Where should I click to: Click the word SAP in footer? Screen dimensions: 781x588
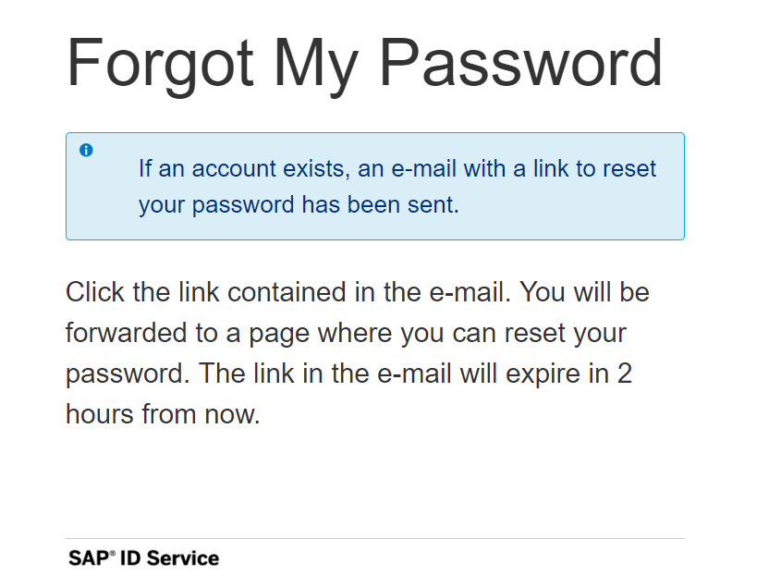click(89, 558)
